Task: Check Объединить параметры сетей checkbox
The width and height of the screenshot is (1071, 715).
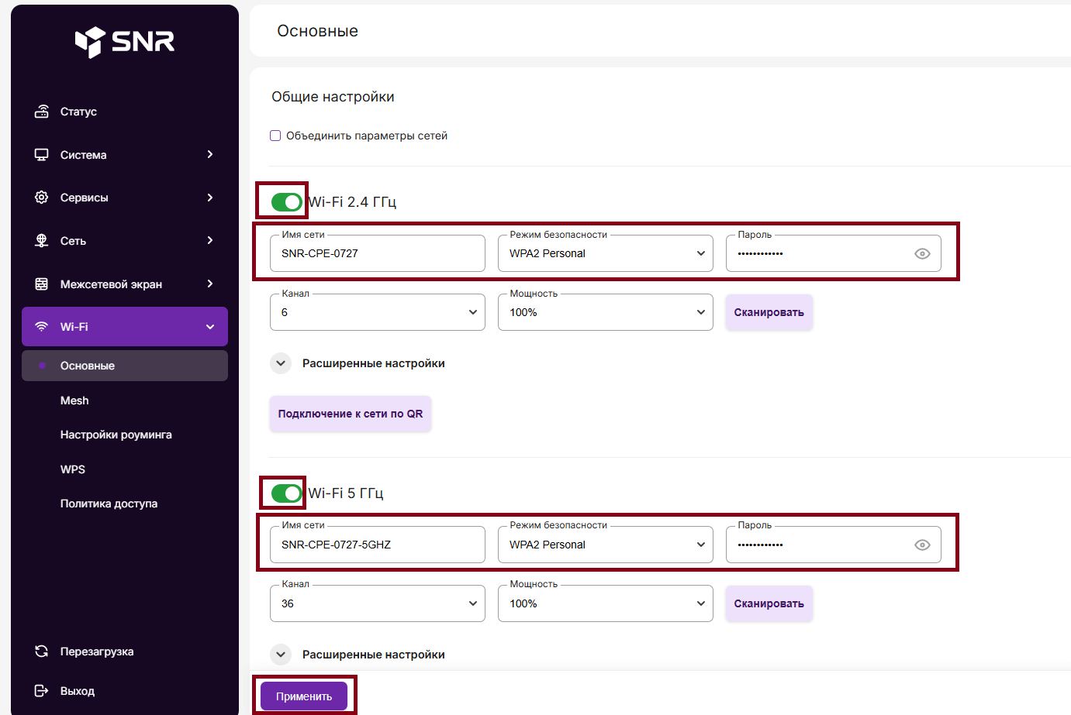Action: pyautogui.click(x=275, y=136)
